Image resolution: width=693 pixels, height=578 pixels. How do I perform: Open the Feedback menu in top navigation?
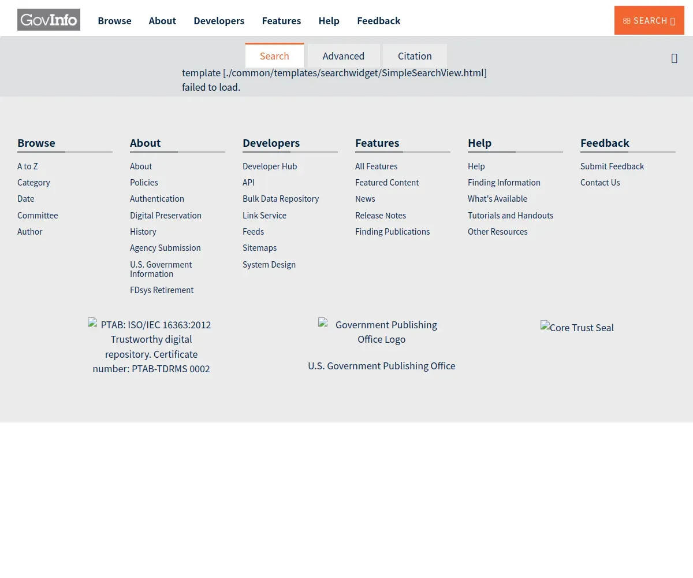pyautogui.click(x=379, y=21)
